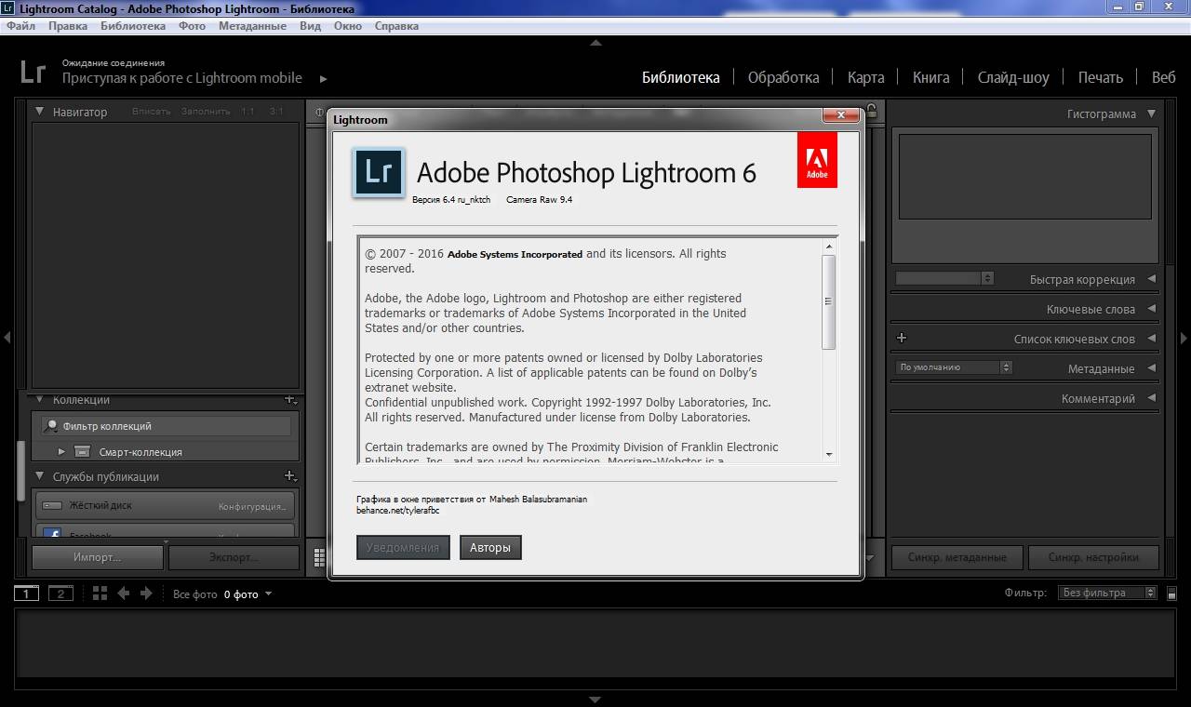This screenshot has height=707, width=1191.
Task: Toggle the filter lock icon above the grid
Action: click(x=870, y=109)
